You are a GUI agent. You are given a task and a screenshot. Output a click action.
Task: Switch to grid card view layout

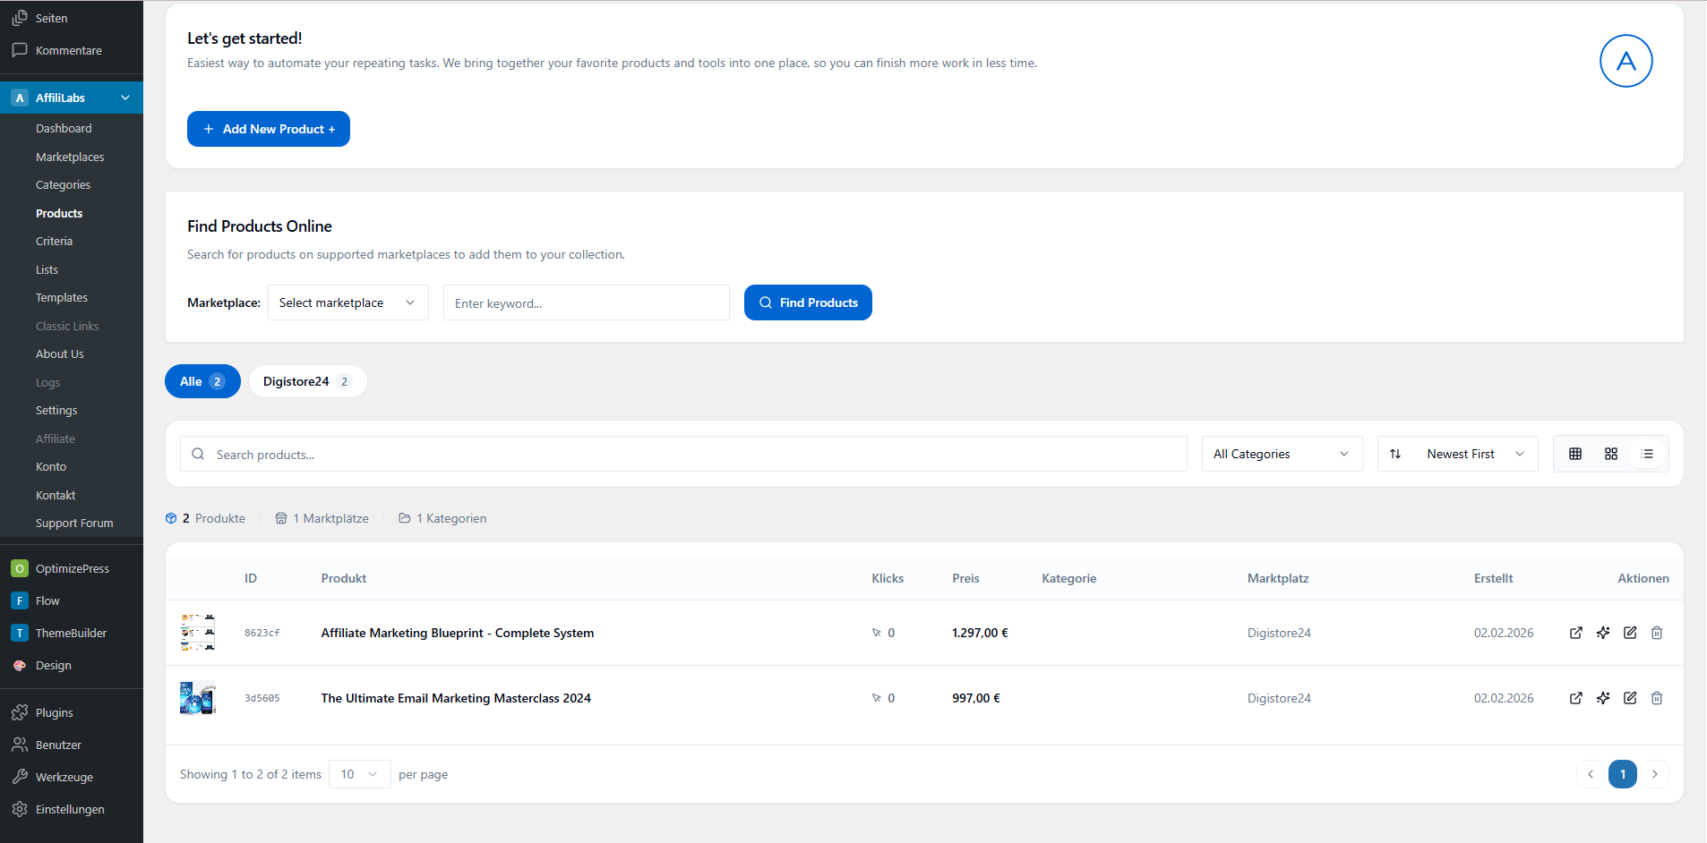(1611, 454)
